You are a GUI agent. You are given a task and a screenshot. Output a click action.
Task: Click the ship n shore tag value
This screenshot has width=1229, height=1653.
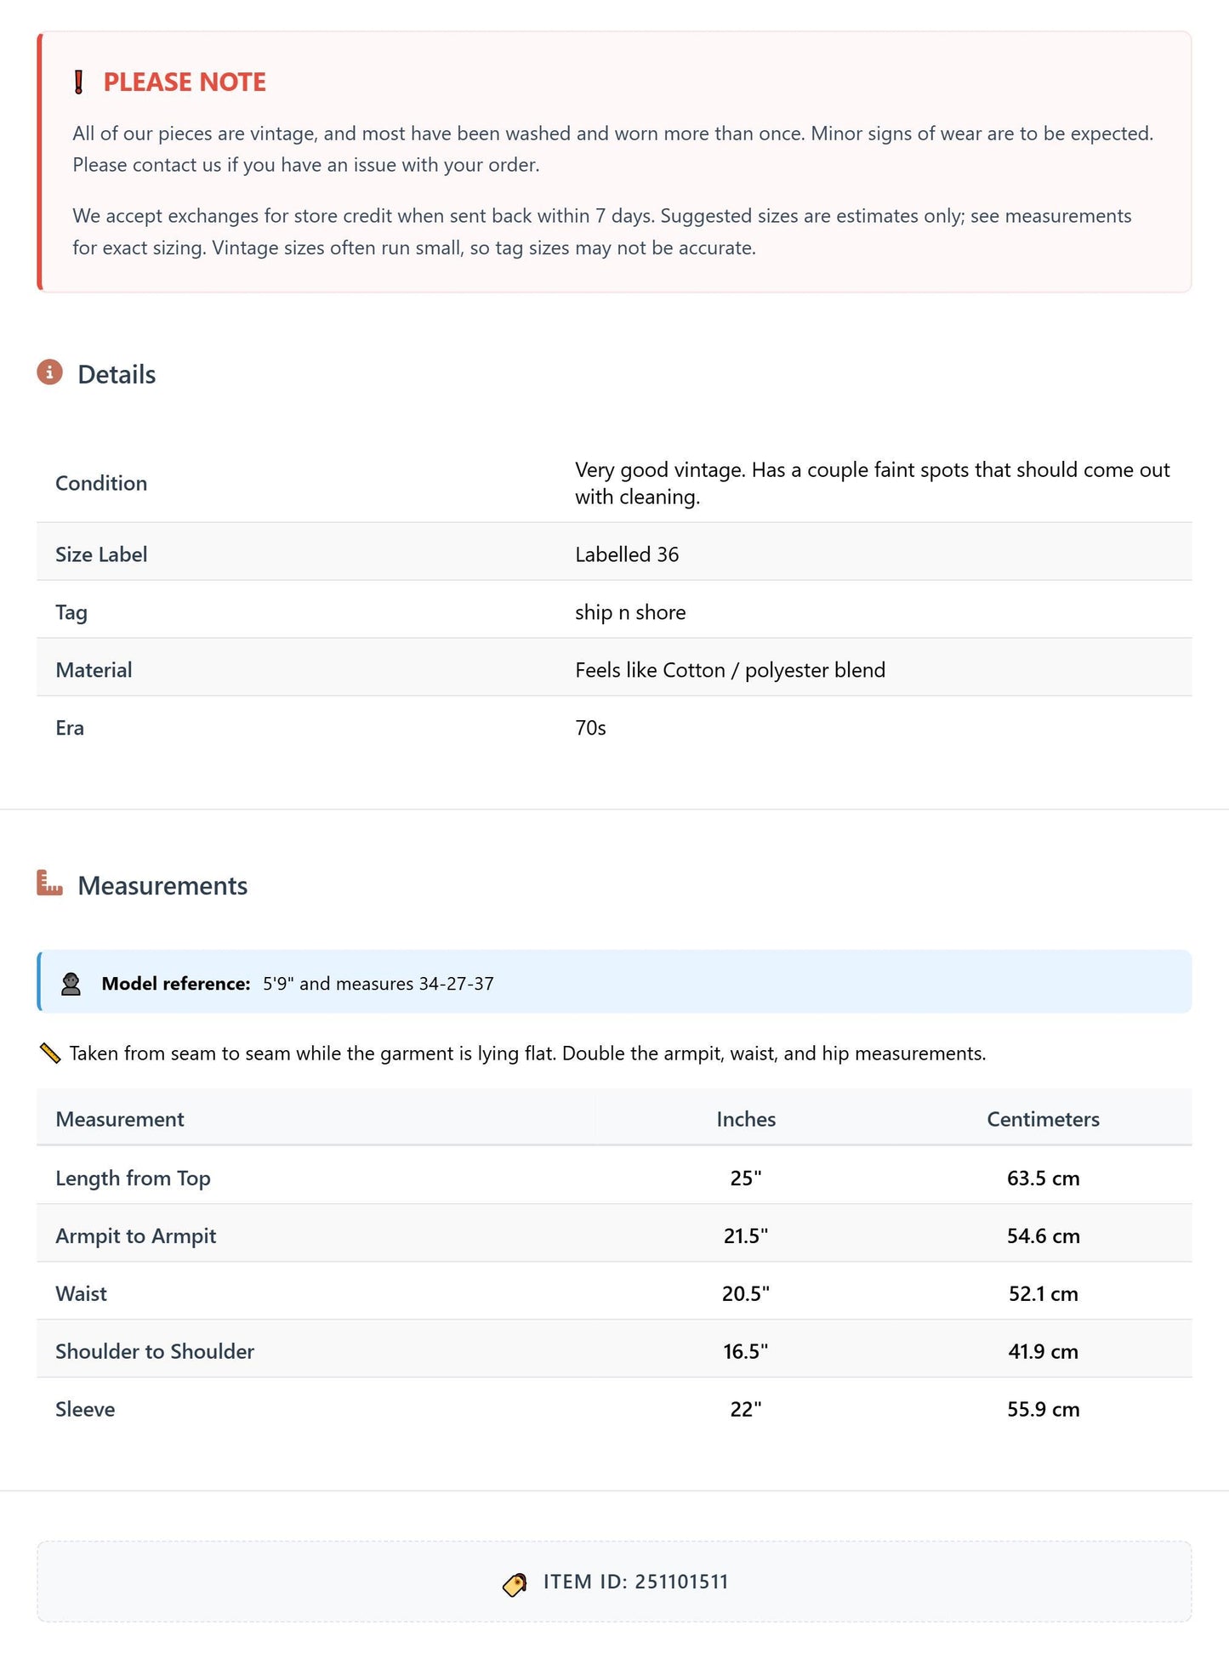[630, 612]
